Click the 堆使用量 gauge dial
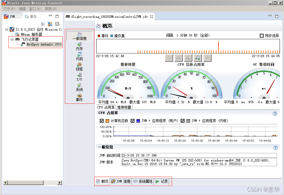This screenshot has width=284, height=195. click(x=128, y=83)
